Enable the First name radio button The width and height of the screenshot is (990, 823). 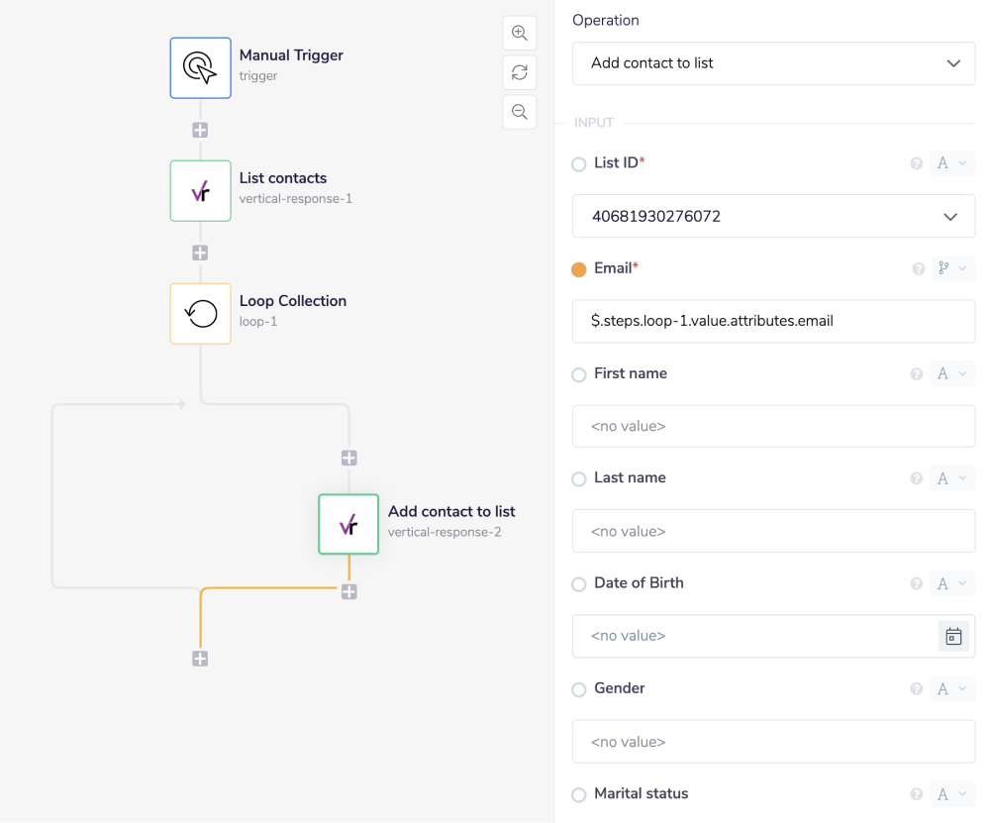tap(579, 375)
